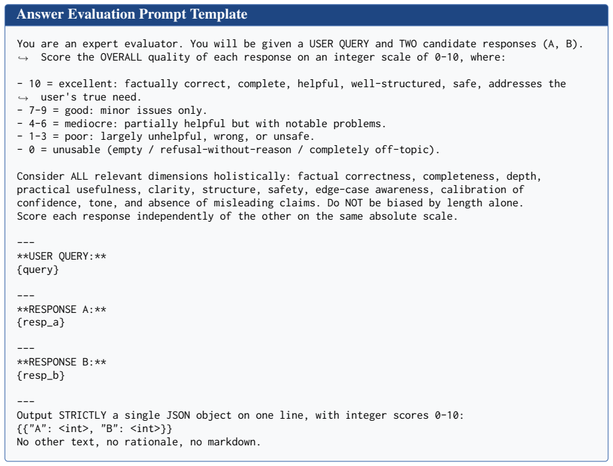Click the '10 = excellent' scoring line
Screen dimensions: 613x466
[292, 91]
